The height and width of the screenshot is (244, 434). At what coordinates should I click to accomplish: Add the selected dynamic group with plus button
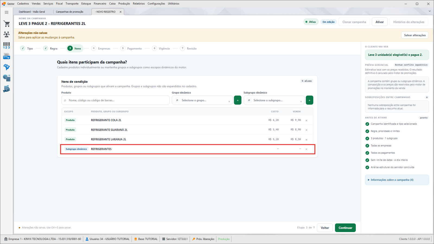coord(238,100)
